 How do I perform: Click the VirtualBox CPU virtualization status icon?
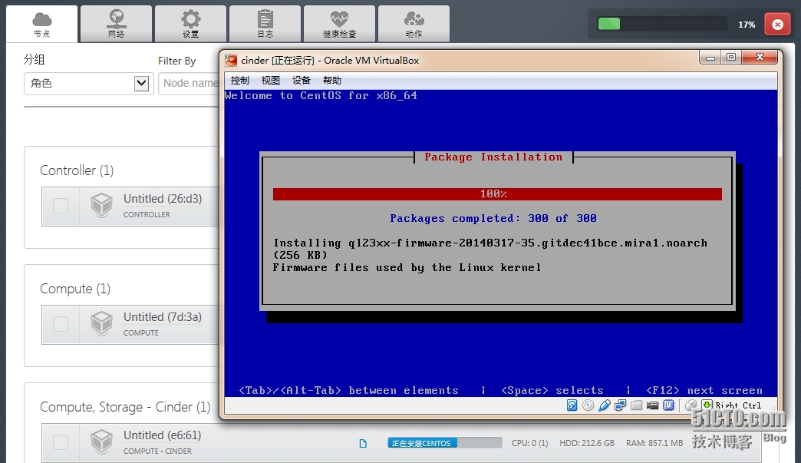(x=669, y=405)
